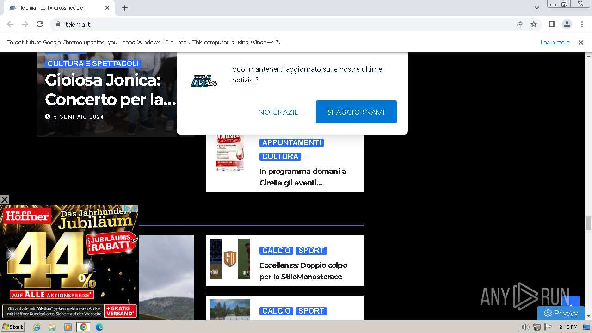The image size is (592, 333).
Task: Click the Telemia logo in notification prompt
Action: coord(204,81)
